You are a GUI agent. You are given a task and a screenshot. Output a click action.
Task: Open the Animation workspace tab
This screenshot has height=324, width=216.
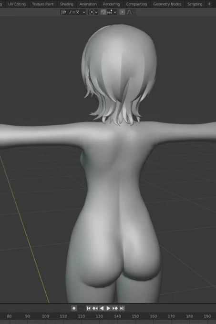pos(88,4)
